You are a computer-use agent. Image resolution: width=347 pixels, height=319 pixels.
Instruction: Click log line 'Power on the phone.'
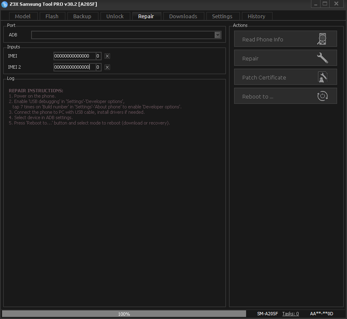[32, 96]
